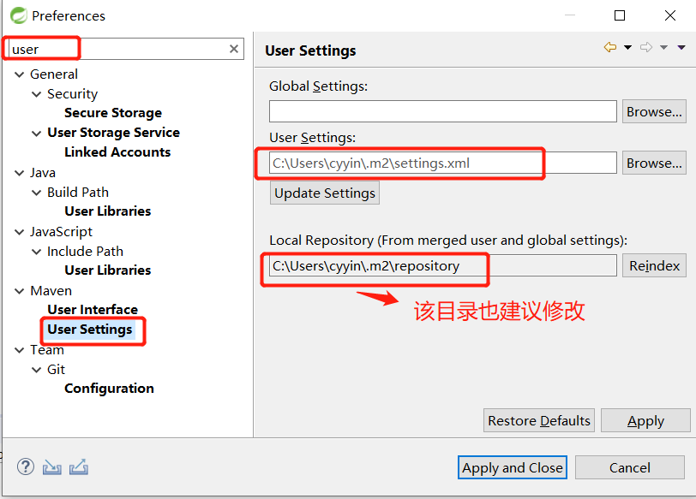Open the forward history dropdown arrow
Viewport: 696px width, 499px height.
click(x=663, y=47)
